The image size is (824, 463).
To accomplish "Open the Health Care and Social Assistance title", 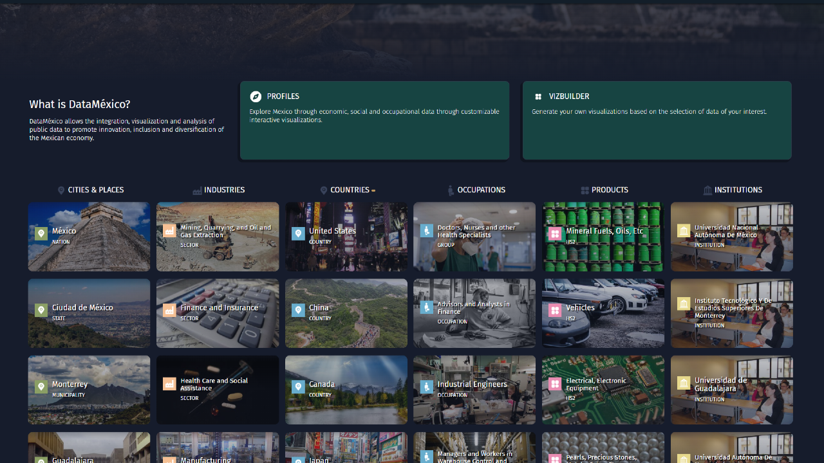I will (214, 384).
